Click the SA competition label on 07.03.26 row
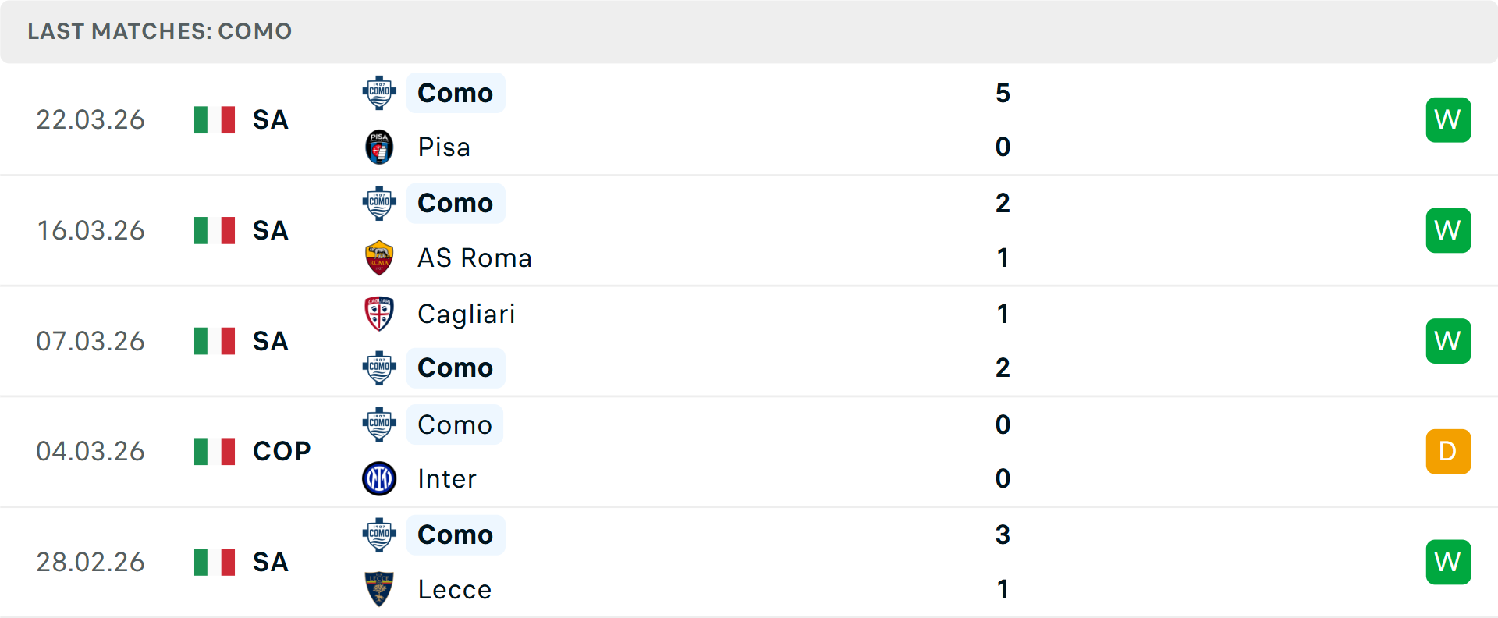This screenshot has width=1498, height=618. coord(269,341)
